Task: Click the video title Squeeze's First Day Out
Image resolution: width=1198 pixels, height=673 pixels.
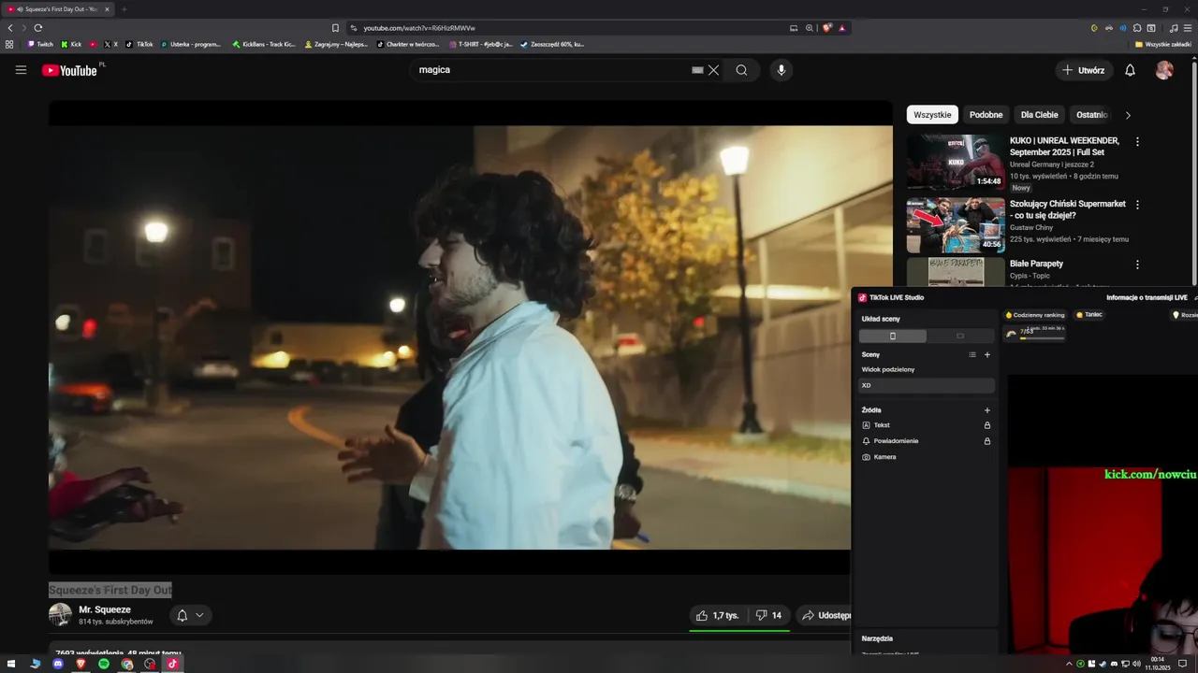Action: (110, 590)
